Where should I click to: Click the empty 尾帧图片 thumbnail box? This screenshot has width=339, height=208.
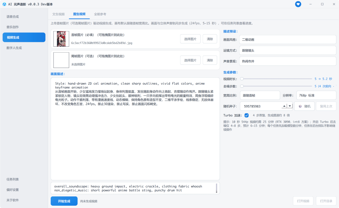(61, 60)
